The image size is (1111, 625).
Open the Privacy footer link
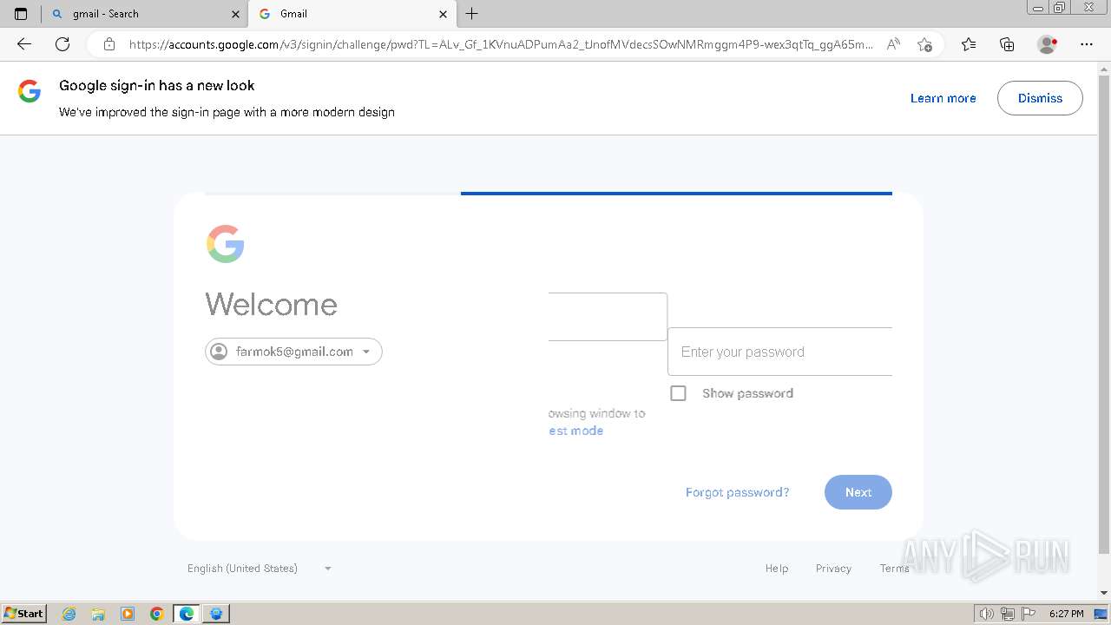(833, 569)
